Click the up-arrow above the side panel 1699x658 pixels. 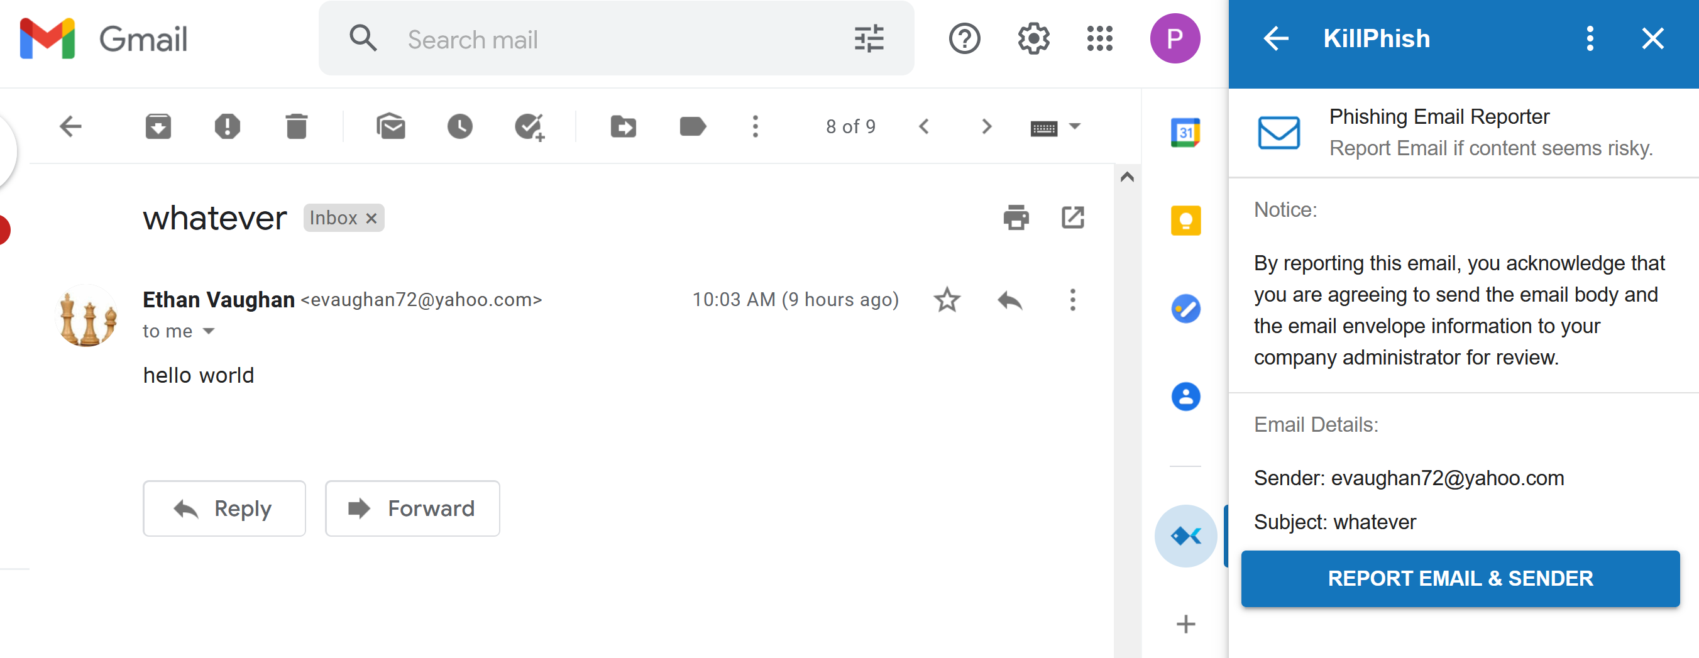click(x=1127, y=177)
